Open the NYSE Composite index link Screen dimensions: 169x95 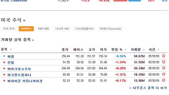tap(14, 1)
